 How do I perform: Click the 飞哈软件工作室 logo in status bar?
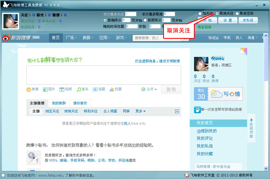tap(187, 175)
